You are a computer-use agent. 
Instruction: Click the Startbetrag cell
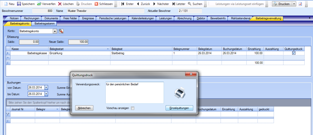pyautogui.click(x=141, y=53)
